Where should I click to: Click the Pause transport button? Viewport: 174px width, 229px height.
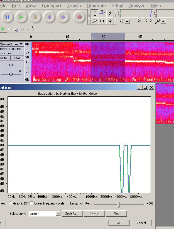click(x=8, y=17)
